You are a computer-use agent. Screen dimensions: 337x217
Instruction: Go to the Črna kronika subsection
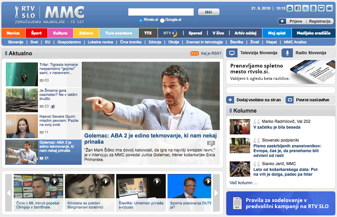[131, 42]
